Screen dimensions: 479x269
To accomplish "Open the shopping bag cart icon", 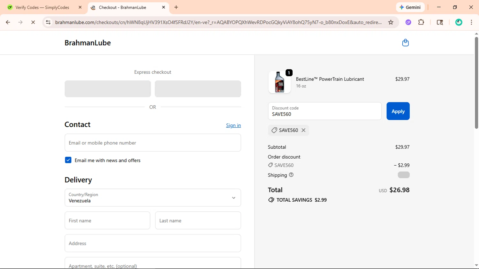I will (x=405, y=43).
